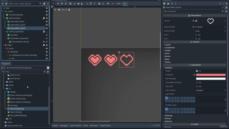Viewport: 229px width, 129px height.
Task: Hide the ColorRectVignette node
Action: (x=47, y=15)
